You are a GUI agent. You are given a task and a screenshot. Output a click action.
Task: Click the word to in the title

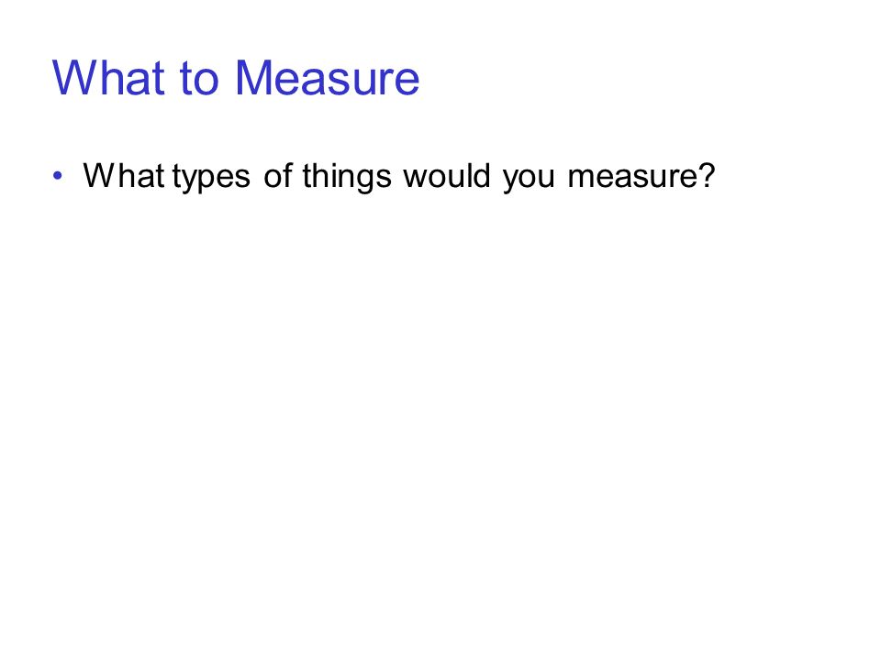click(199, 79)
